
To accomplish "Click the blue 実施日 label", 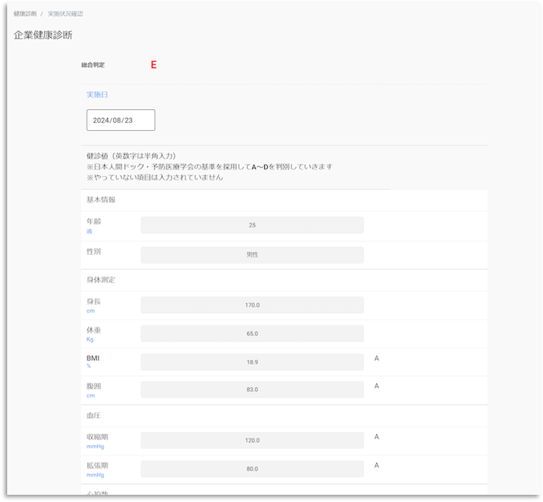I will 97,95.
